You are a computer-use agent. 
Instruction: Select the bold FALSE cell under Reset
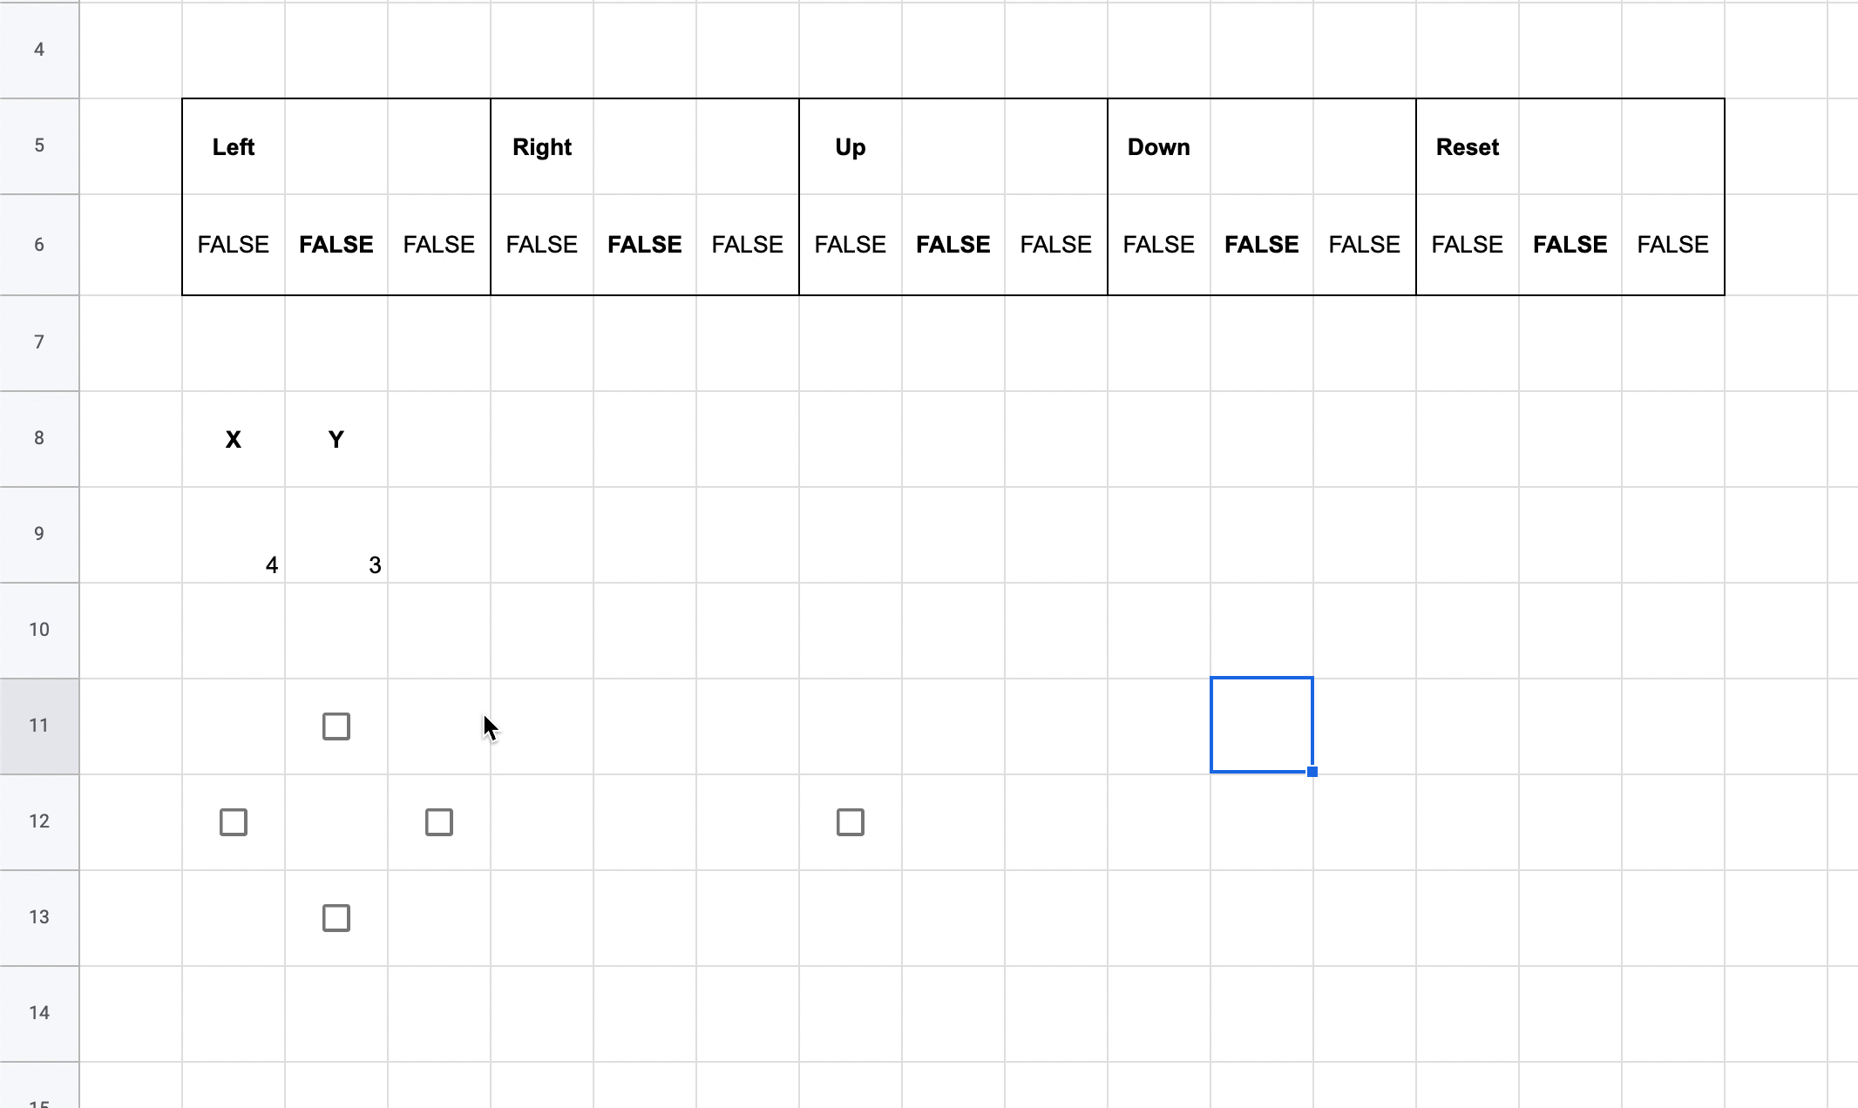(1570, 245)
